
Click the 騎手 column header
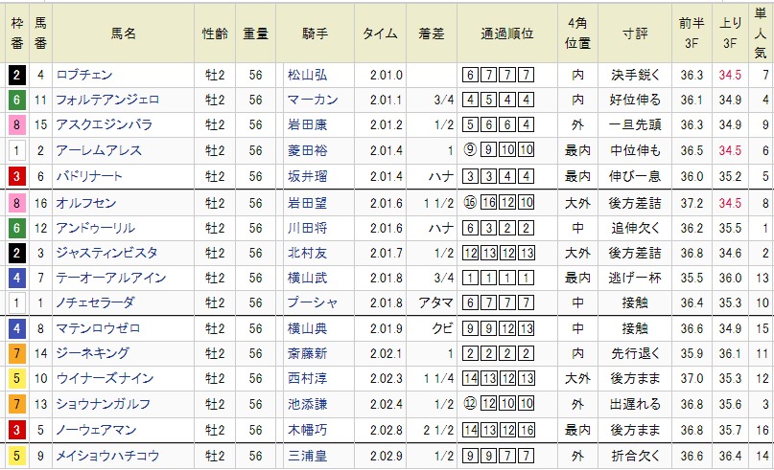(x=315, y=33)
